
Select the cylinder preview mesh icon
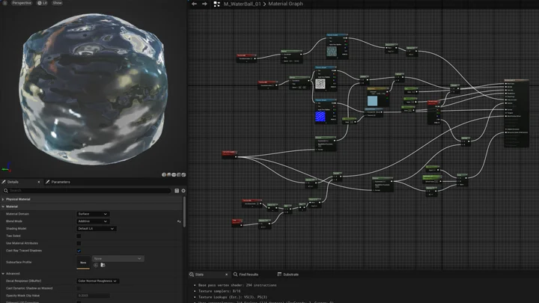point(164,174)
